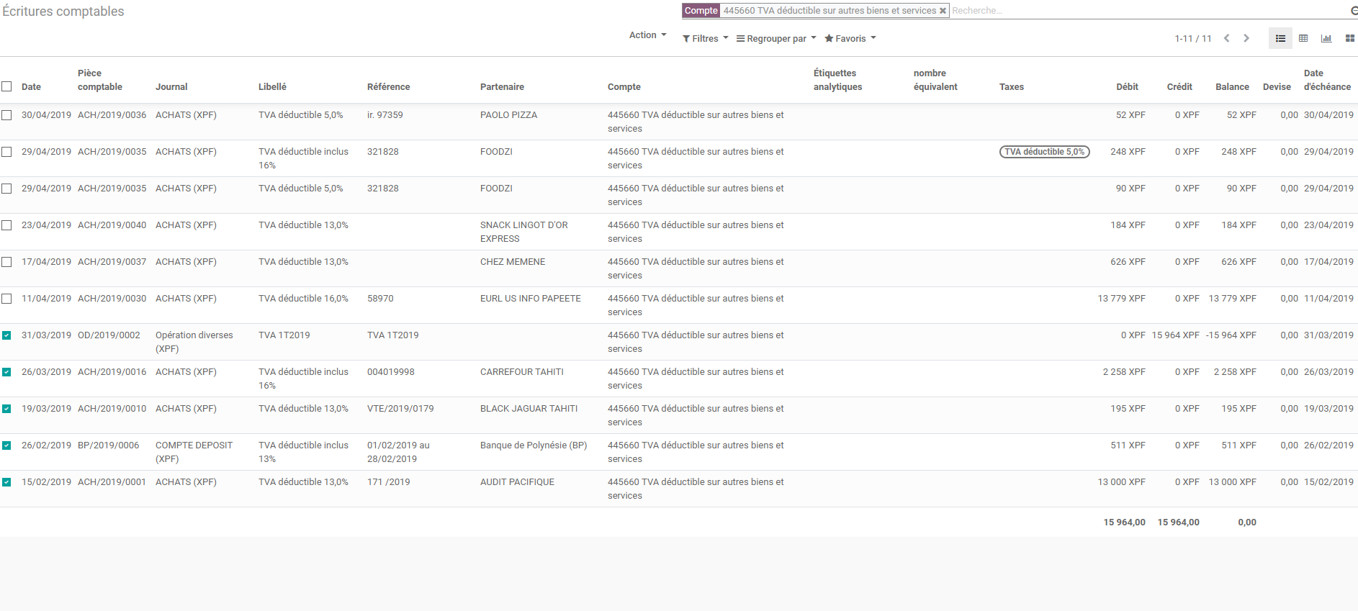Sort by the Débit column header
The height and width of the screenshot is (611, 1358).
click(x=1127, y=86)
